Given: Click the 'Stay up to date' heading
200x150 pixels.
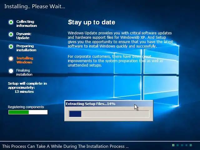Looking at the screenshot, I should 92,22.
